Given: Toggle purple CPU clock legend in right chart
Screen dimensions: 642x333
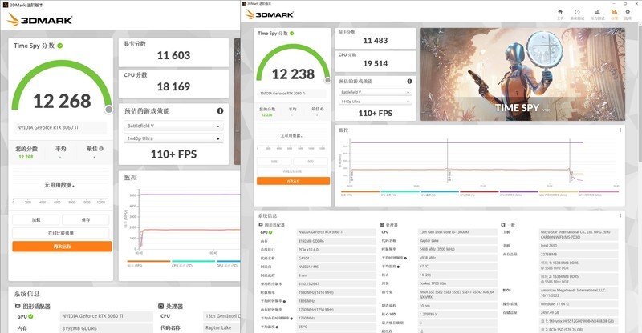Looking at the screenshot, I should pos(518,193).
